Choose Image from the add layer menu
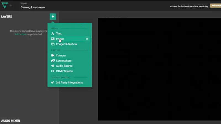 click(70, 39)
